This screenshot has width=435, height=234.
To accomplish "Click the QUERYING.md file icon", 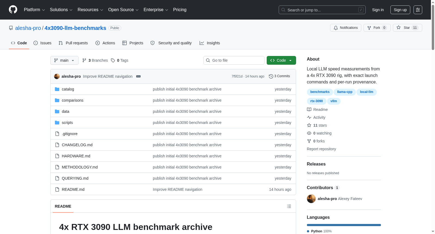I will (x=57, y=178).
